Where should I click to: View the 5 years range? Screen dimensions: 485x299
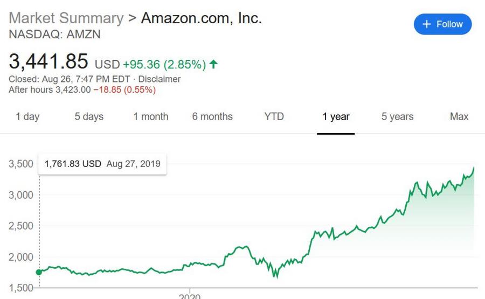(x=398, y=116)
